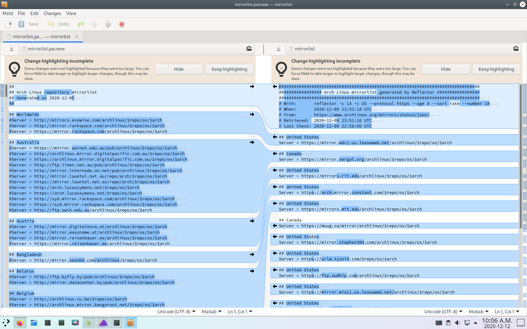Go to previous change using up arrow
527x329 pixels.
point(94,24)
